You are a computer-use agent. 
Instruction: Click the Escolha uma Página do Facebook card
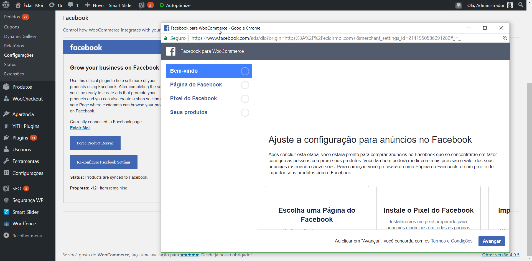pyautogui.click(x=317, y=208)
